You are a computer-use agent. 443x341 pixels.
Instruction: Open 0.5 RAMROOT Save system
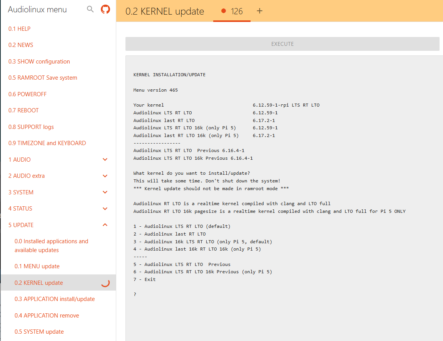[x=43, y=78]
